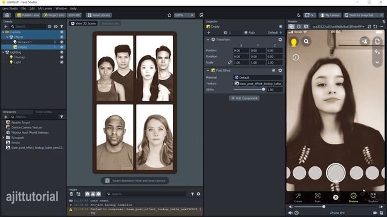This screenshot has height=217, width=387.
Task: Select Device Camera Texture resource
Action: point(27,127)
